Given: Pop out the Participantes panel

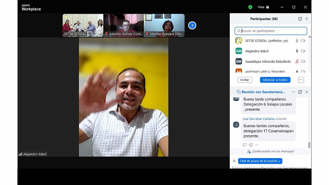Looking at the screenshot, I should click(x=300, y=19).
